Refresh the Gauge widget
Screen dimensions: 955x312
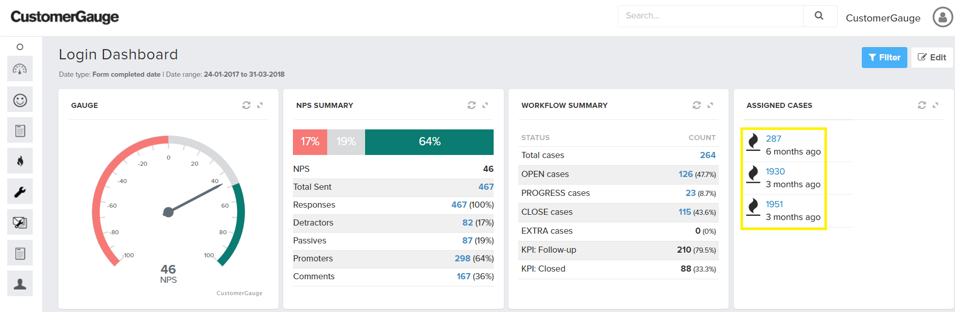tap(246, 105)
